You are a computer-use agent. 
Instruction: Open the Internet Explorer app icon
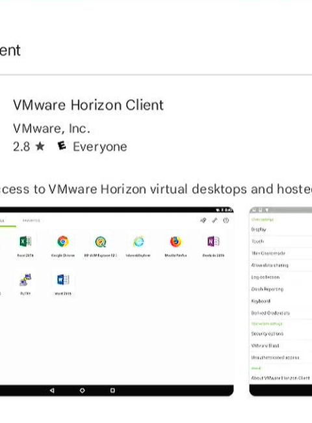coord(138,241)
